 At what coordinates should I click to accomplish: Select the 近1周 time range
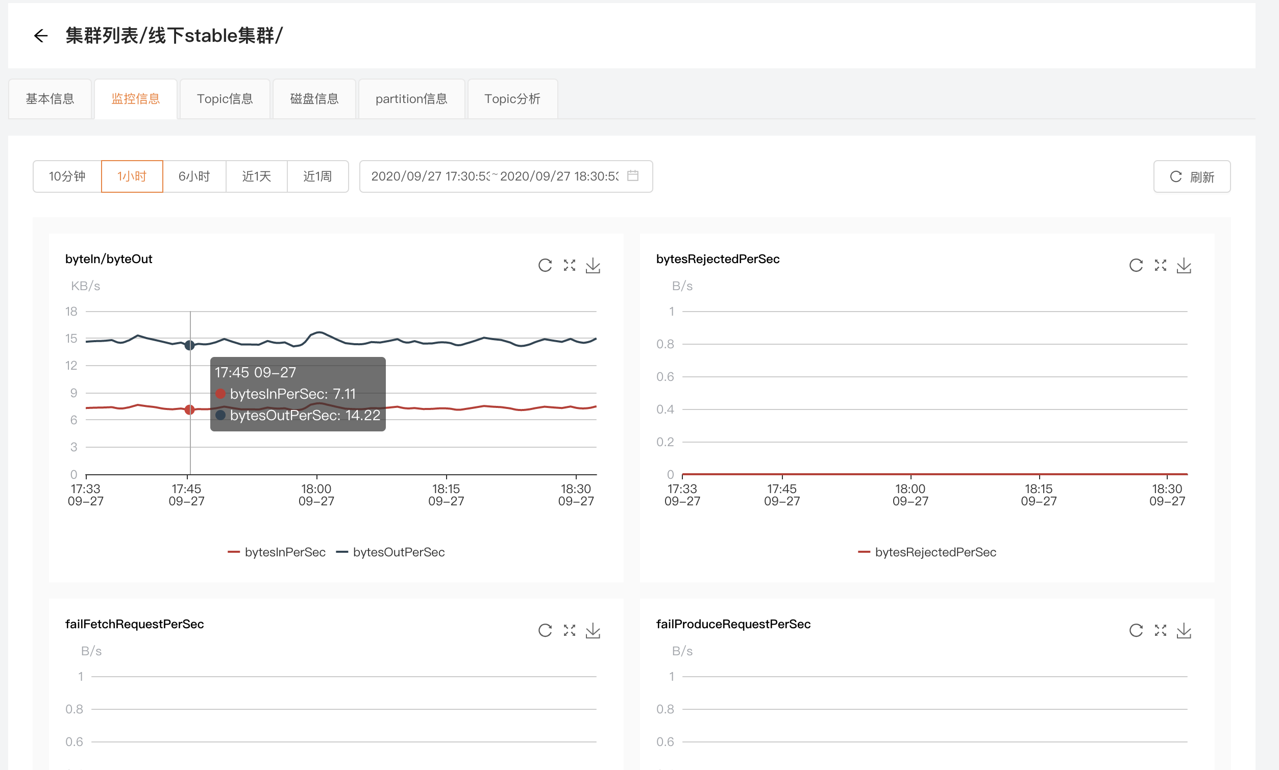click(x=317, y=176)
